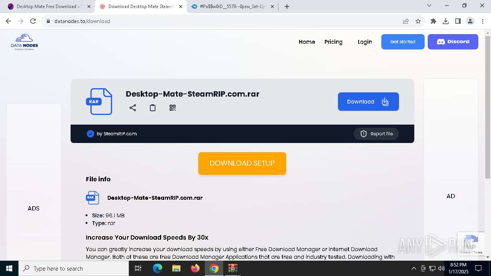
Task: Click the Windows taskbar search box
Action: tap(74, 268)
